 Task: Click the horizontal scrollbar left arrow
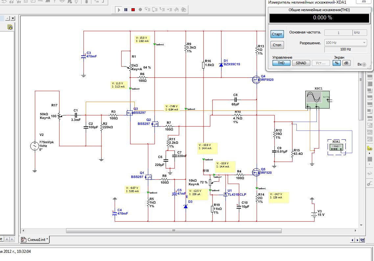tap(23, 231)
